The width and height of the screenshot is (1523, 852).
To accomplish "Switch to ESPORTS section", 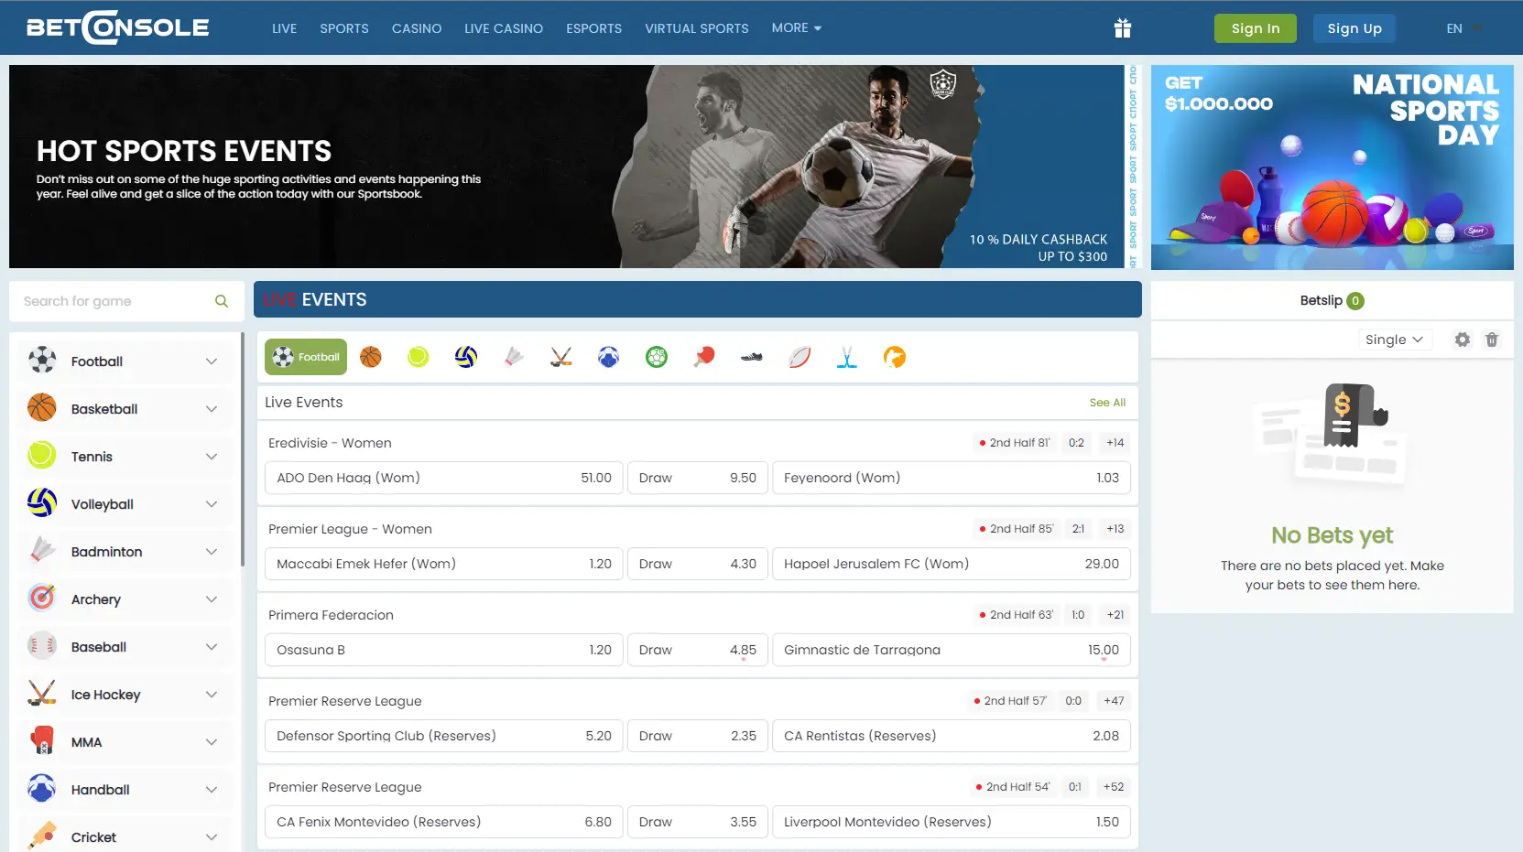I will (x=594, y=28).
